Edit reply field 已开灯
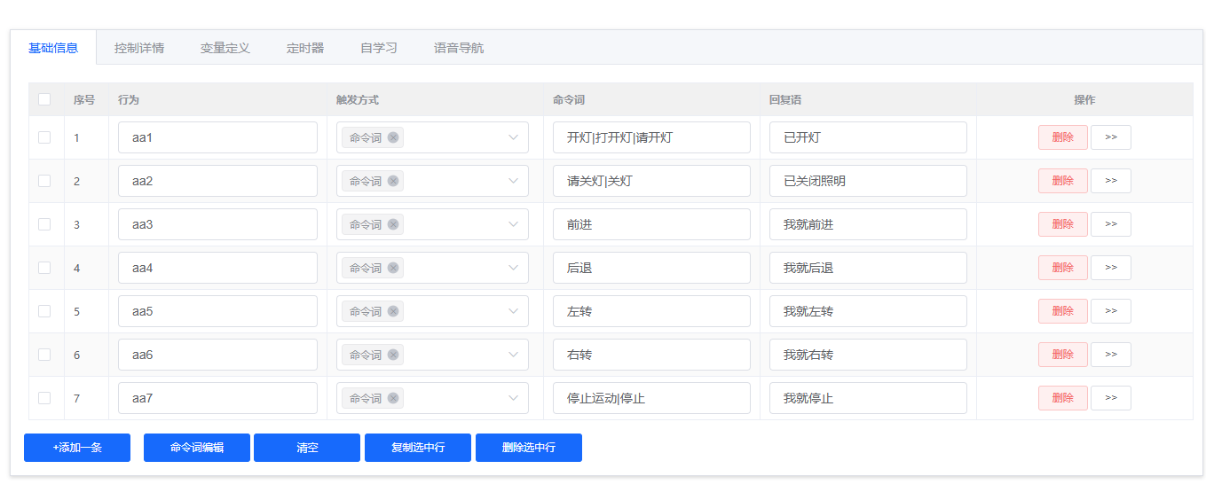Viewport: 1206px width, 500px height. click(x=868, y=137)
